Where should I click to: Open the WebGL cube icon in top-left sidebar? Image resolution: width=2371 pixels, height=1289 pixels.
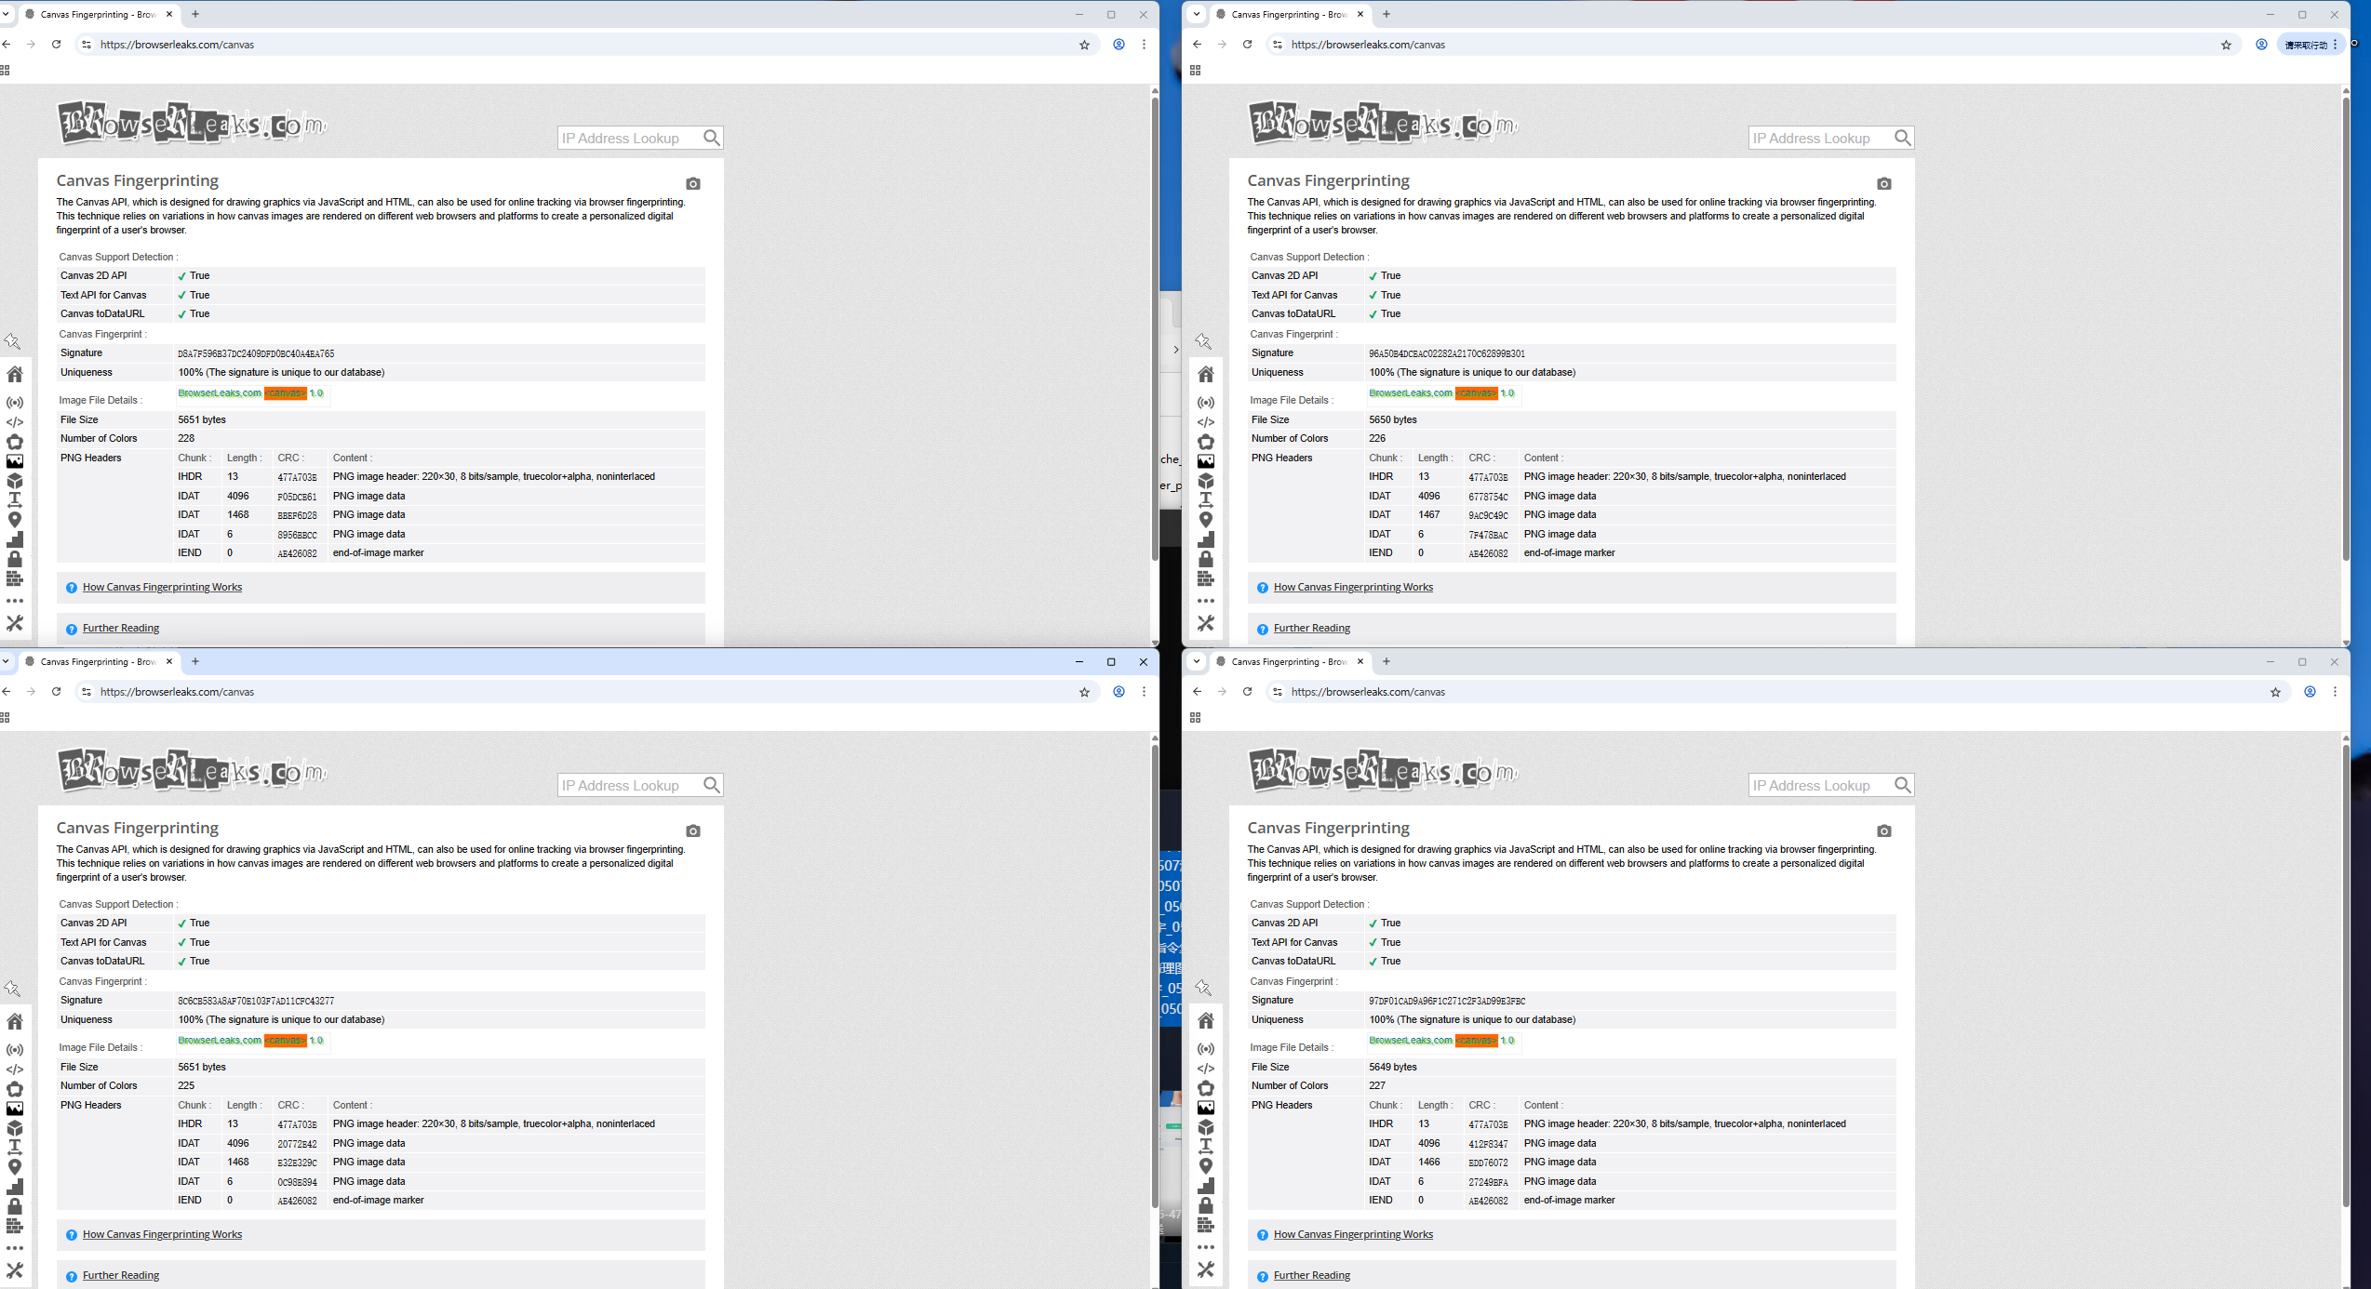(15, 481)
